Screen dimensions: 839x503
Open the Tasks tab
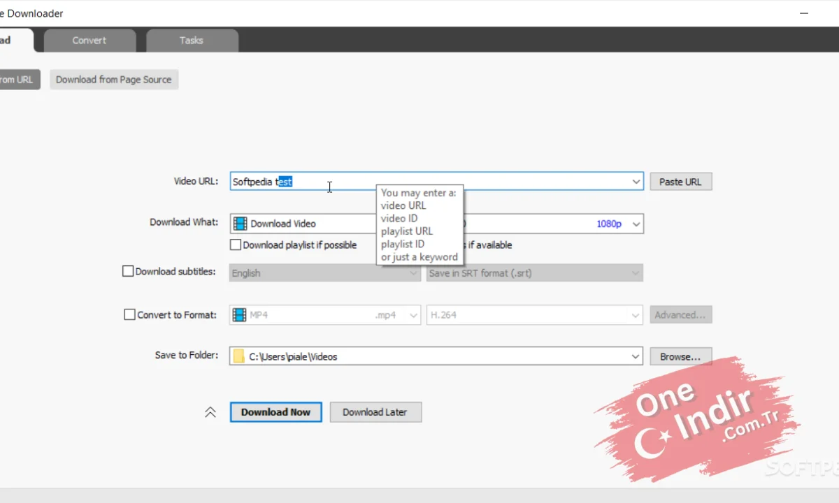point(192,41)
